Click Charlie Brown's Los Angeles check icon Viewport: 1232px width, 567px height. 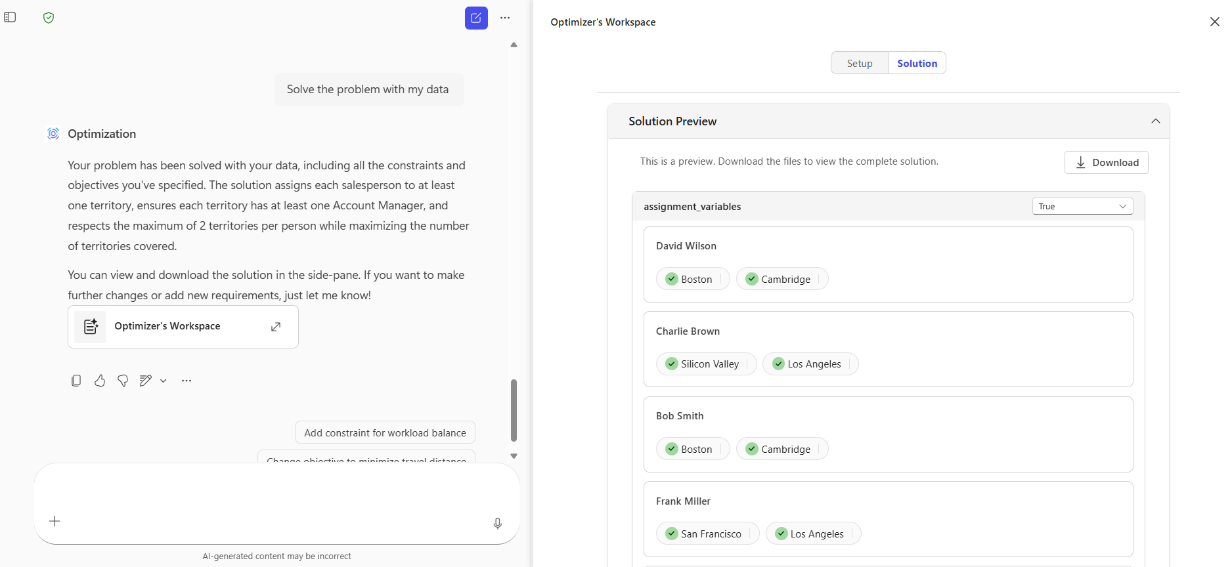click(778, 364)
